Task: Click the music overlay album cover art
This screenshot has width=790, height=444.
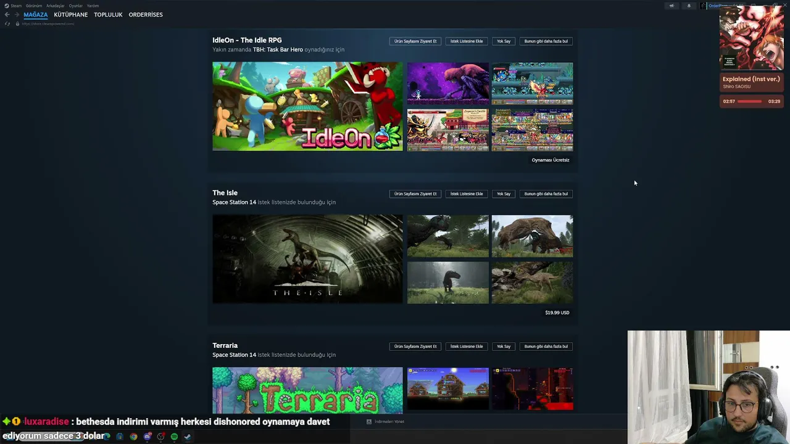Action: (752, 38)
